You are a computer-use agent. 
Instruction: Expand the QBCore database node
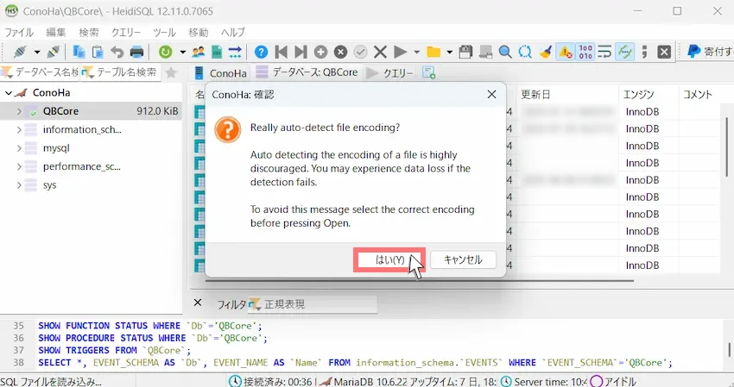(x=19, y=111)
